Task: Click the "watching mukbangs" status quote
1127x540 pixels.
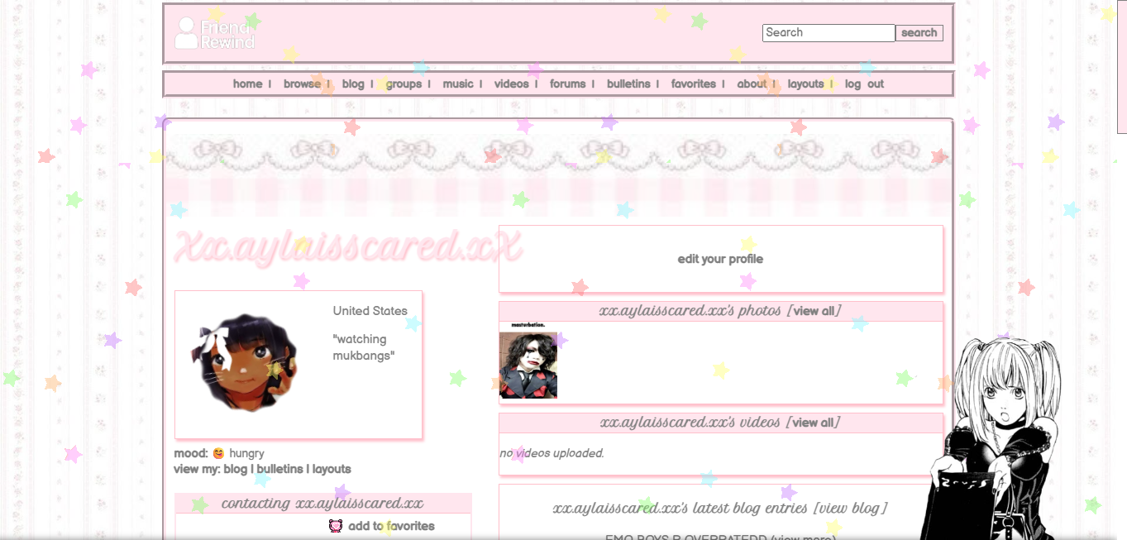Action: tap(364, 347)
